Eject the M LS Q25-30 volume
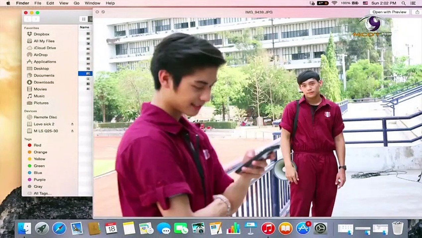 72,131
